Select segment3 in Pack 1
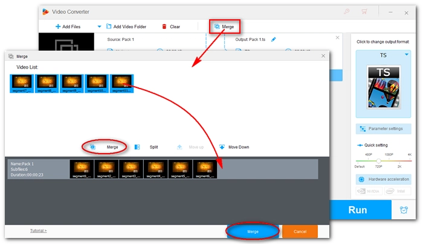Viewport: 423px width, 244px height. 131,169
